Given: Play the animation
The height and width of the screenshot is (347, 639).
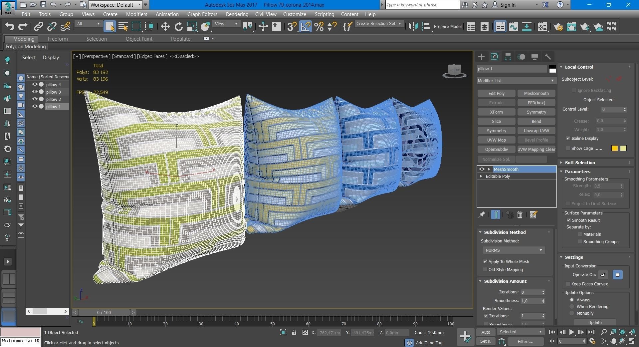Looking at the screenshot, I should 571,332.
